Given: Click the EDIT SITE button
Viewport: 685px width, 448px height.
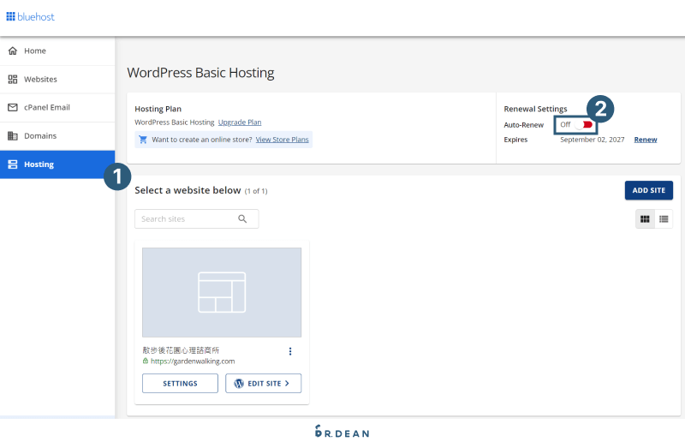Looking at the screenshot, I should coord(264,383).
